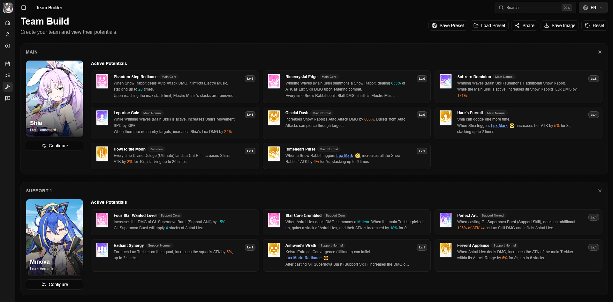Click the magnifier icon in the search bar
Image resolution: width=613 pixels, height=302 pixels.
(x=501, y=7)
